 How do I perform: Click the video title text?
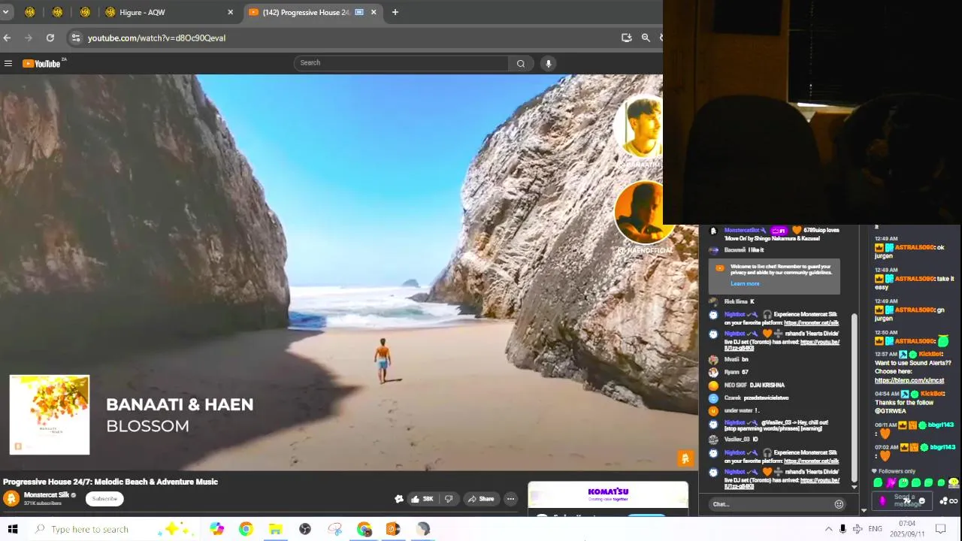(110, 482)
